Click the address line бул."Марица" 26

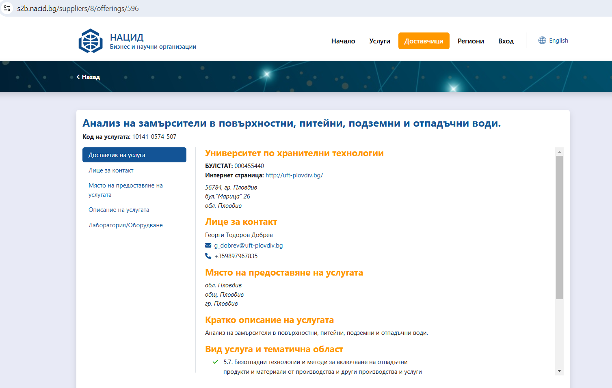tap(227, 196)
